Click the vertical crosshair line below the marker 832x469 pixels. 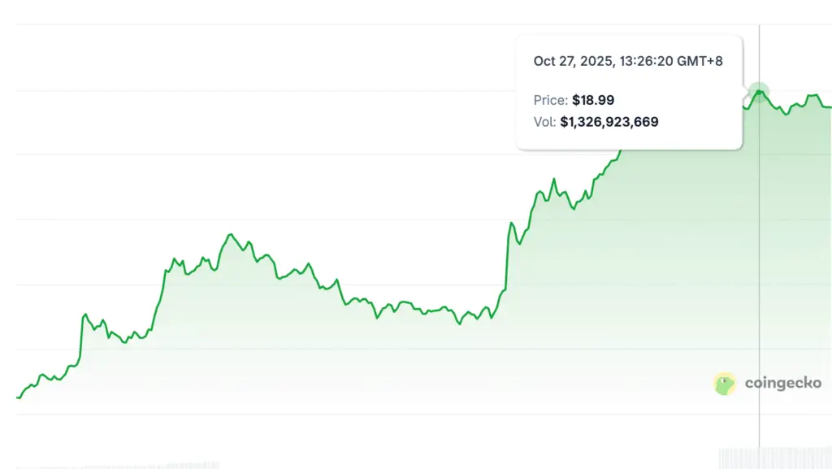(759, 284)
